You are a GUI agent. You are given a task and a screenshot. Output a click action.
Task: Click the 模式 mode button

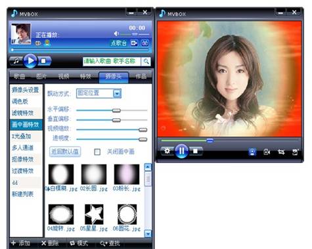pos(79,243)
